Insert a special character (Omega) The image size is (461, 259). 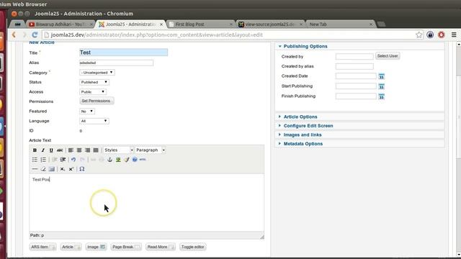click(x=81, y=169)
